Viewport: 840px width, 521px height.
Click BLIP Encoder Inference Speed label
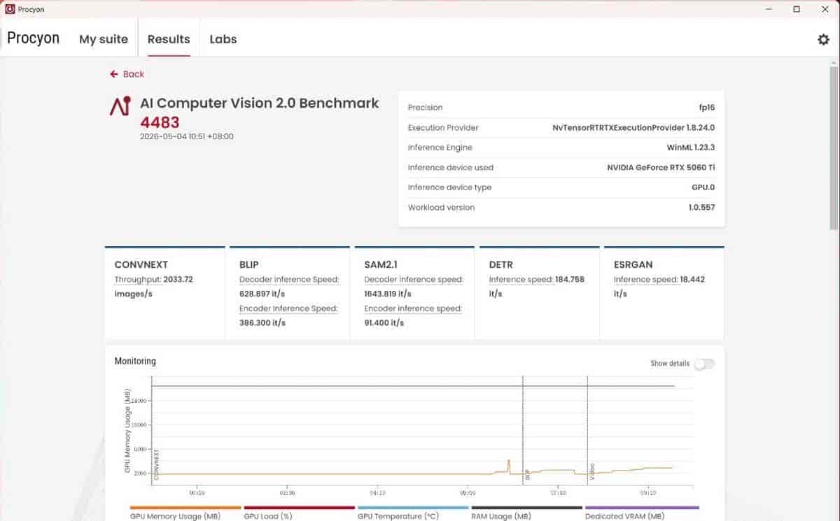click(x=288, y=308)
